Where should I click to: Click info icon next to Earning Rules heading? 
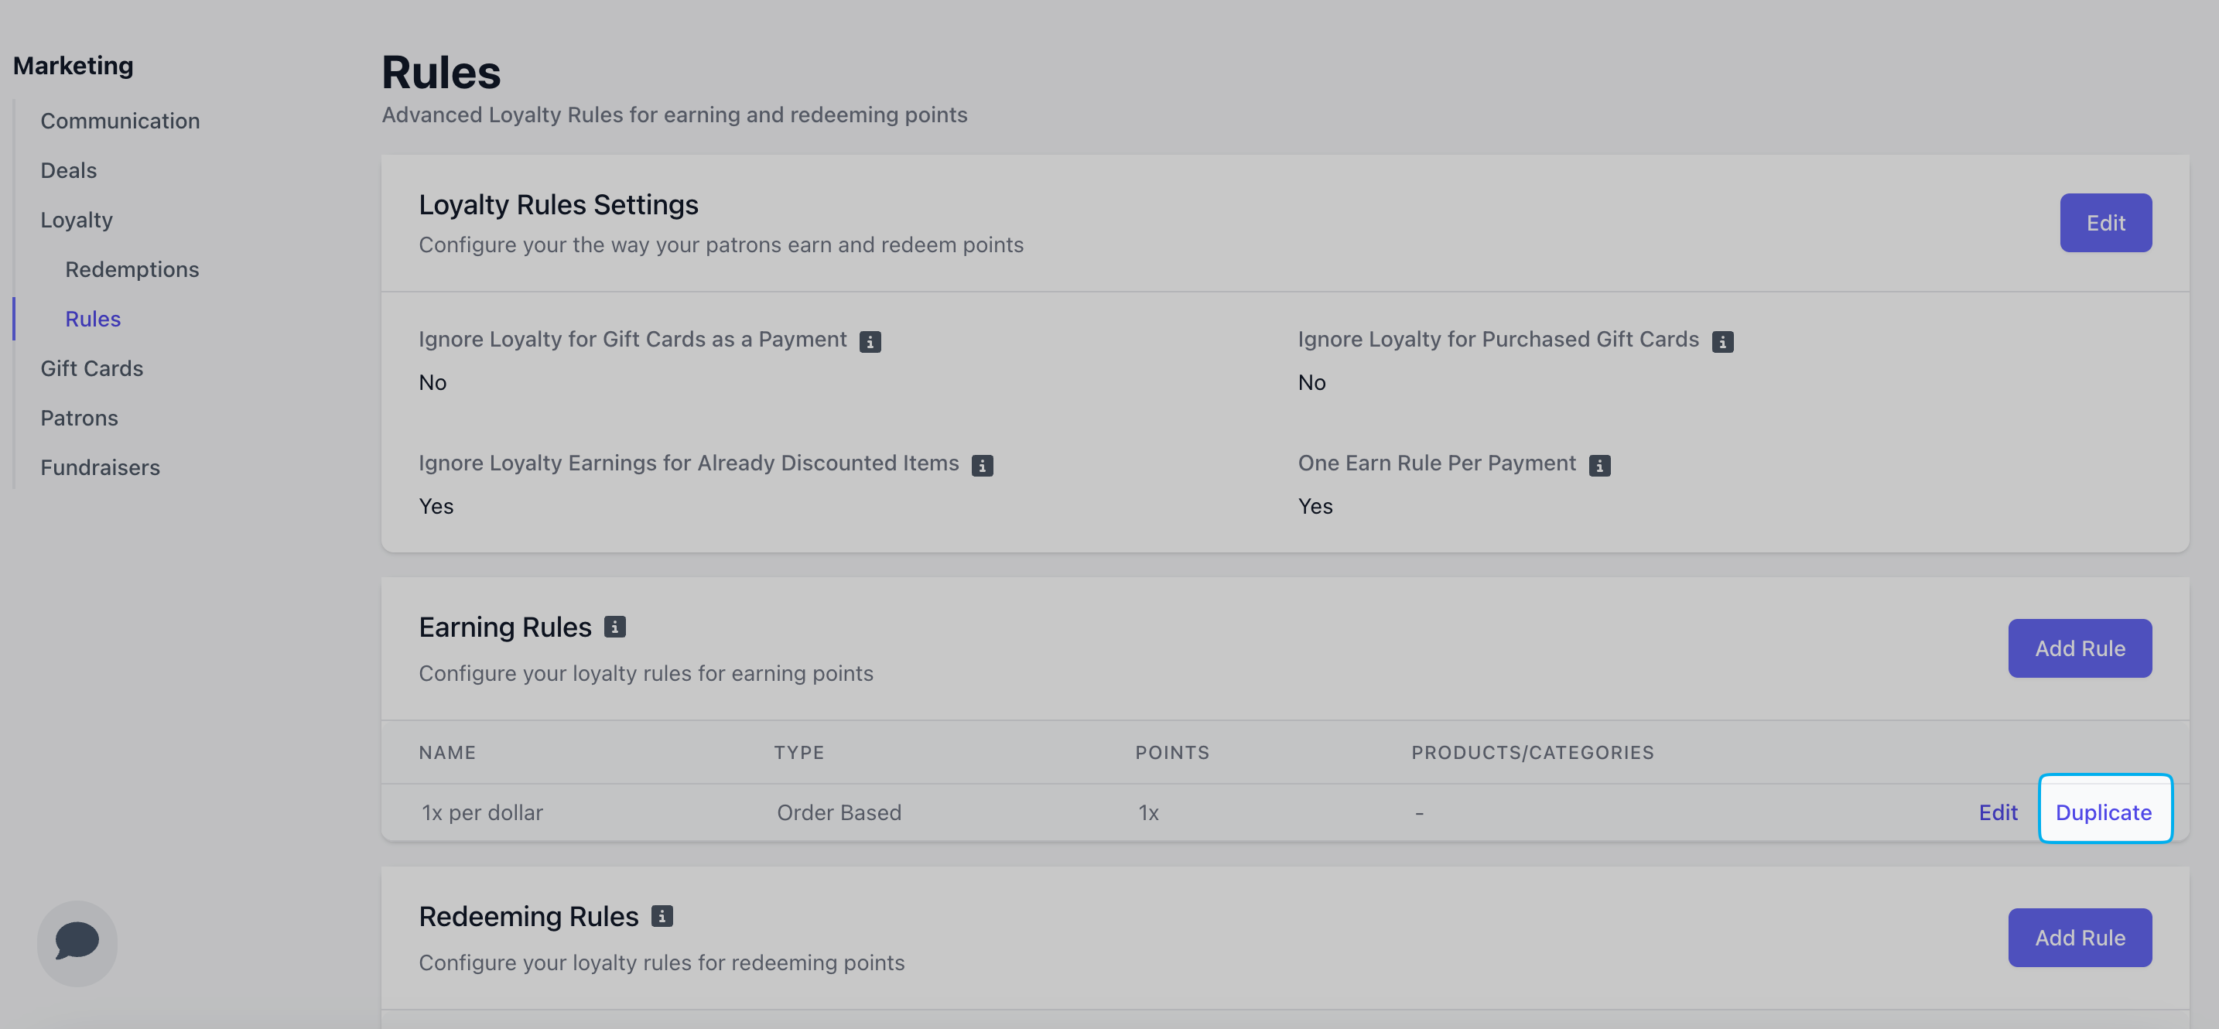(x=614, y=627)
